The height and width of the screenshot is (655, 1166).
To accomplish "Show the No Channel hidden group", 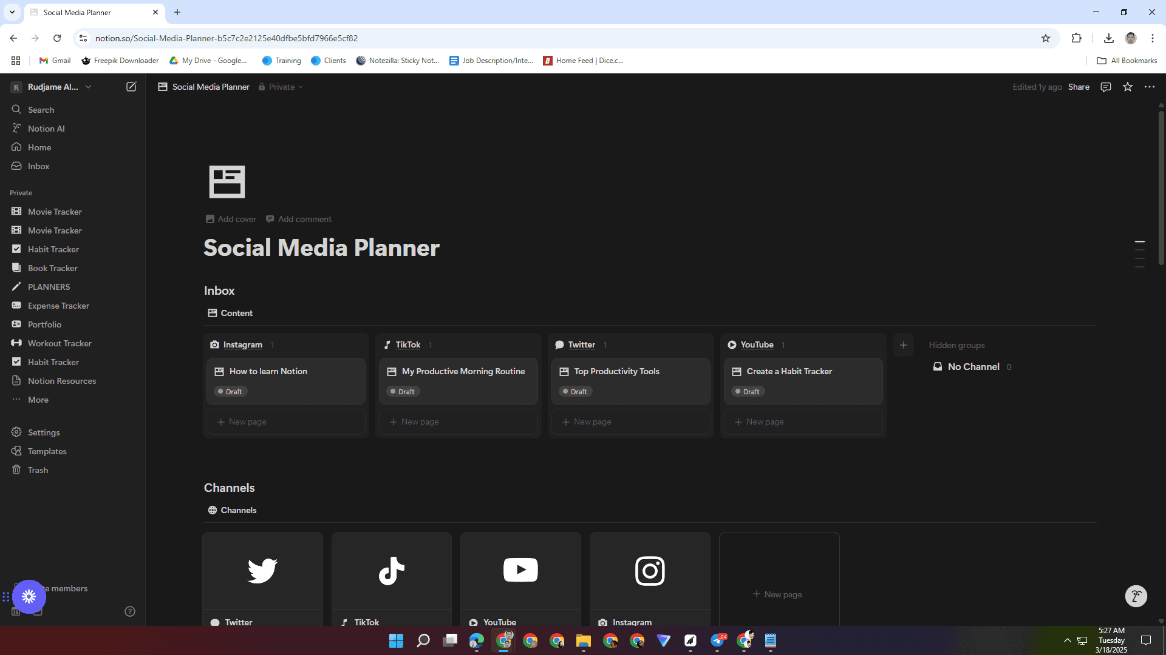I will 973,367.
